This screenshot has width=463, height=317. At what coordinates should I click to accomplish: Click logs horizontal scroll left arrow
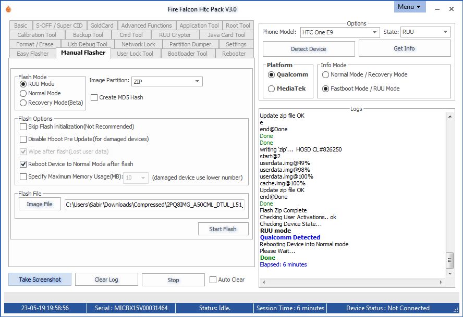pyautogui.click(x=264, y=283)
